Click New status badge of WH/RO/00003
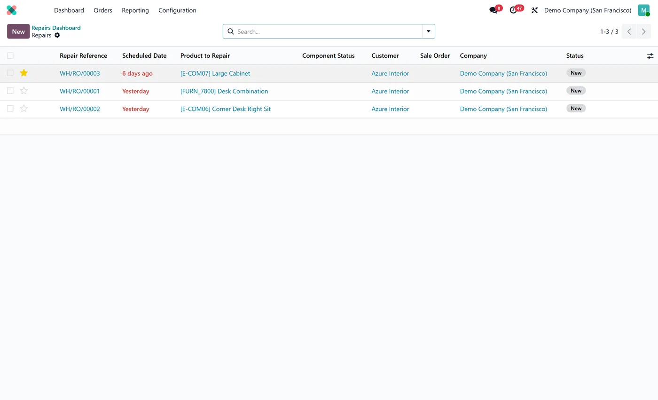Viewport: 658px width, 400px height. (576, 73)
